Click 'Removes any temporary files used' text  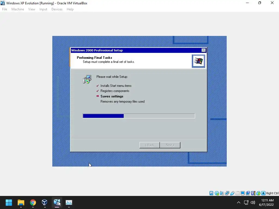click(x=123, y=102)
